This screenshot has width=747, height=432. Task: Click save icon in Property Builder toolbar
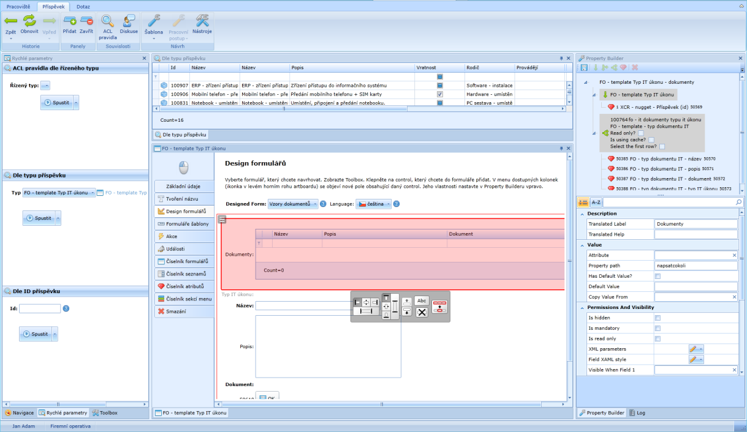(x=585, y=67)
